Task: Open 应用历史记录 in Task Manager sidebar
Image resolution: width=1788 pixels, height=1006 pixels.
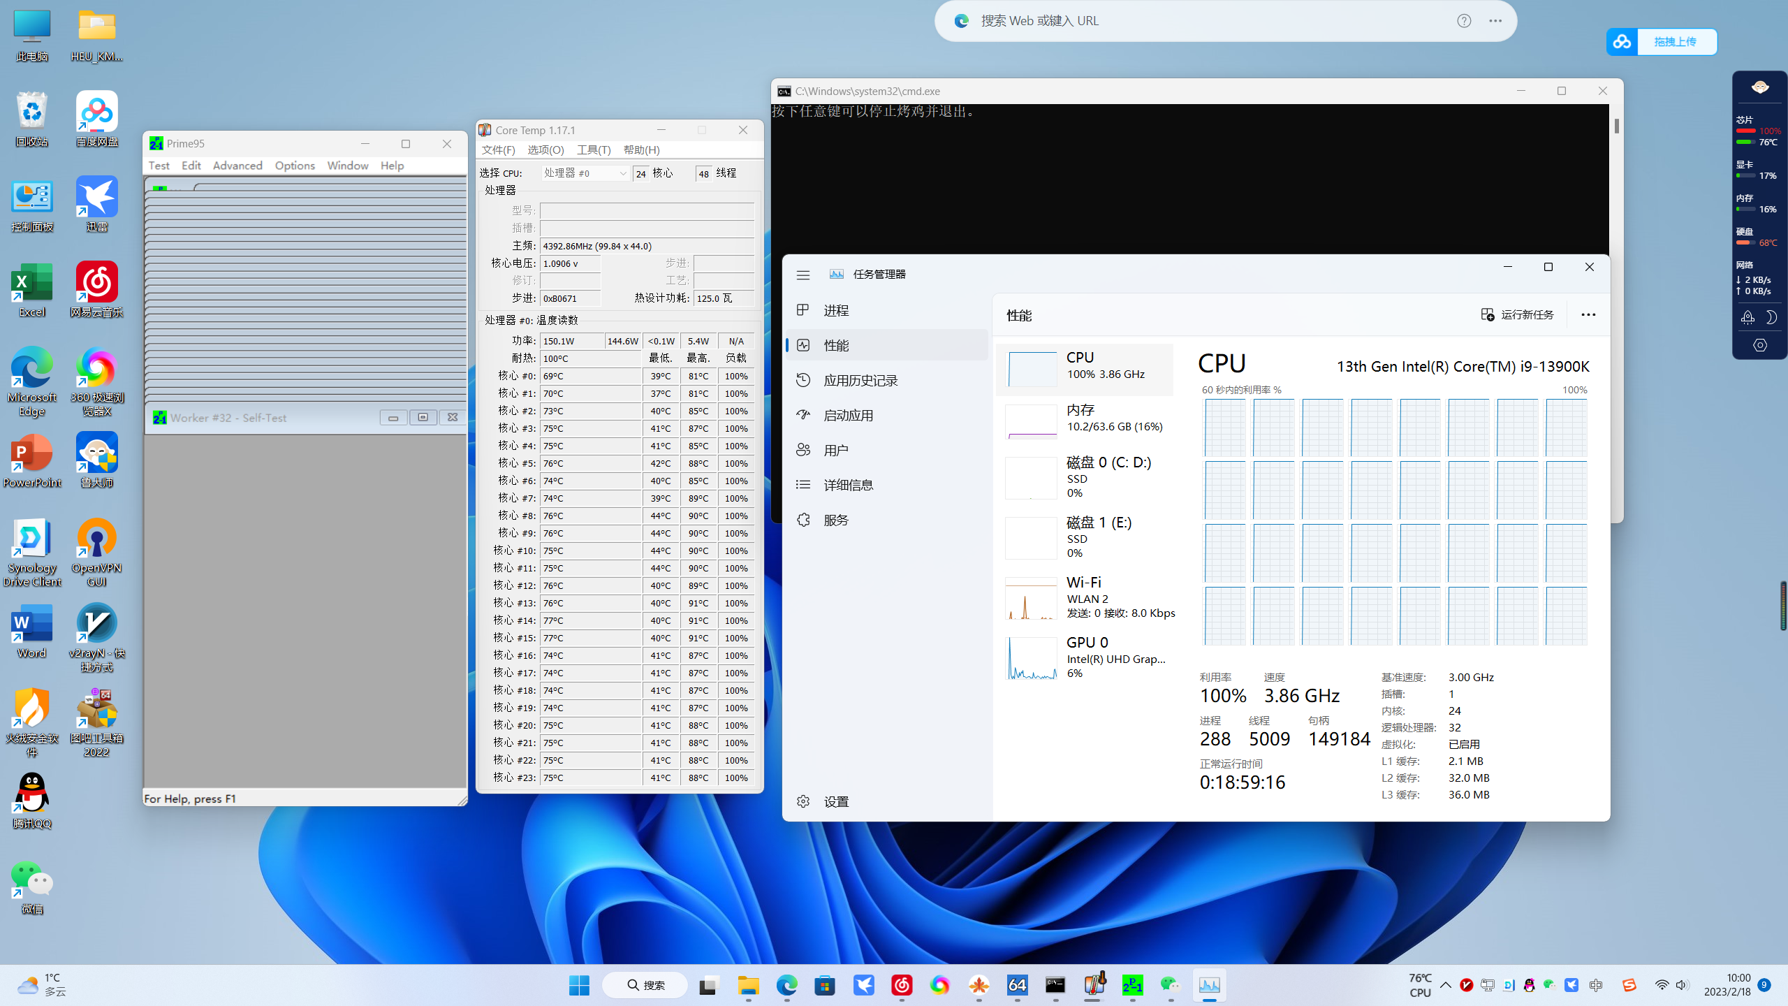Action: [887, 380]
